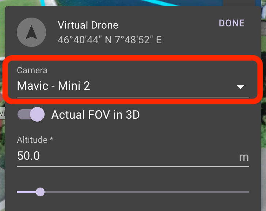
Task: Click the DONE button
Action: point(232,23)
